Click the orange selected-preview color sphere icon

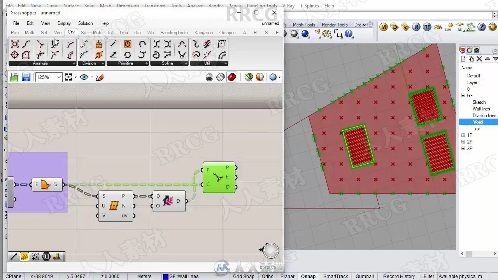pos(260,77)
